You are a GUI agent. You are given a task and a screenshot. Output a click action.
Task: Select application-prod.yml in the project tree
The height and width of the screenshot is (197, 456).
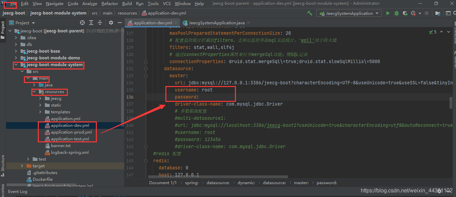71,132
